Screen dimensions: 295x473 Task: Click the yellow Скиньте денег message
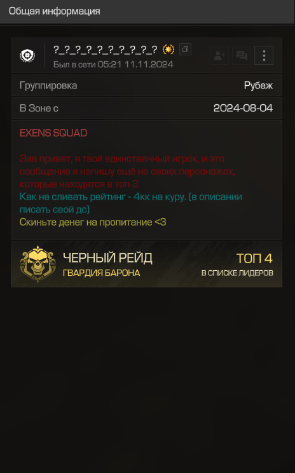[x=93, y=223]
